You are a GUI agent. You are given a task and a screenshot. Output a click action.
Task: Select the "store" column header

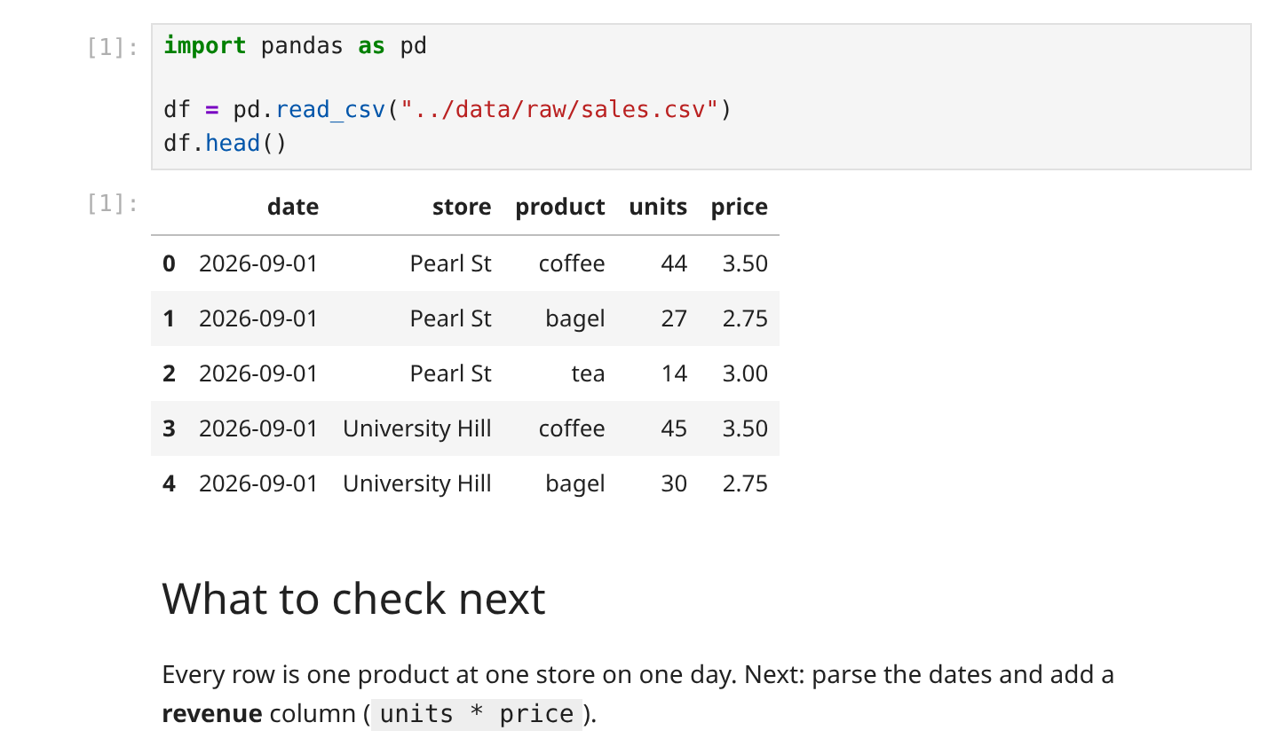pos(462,207)
